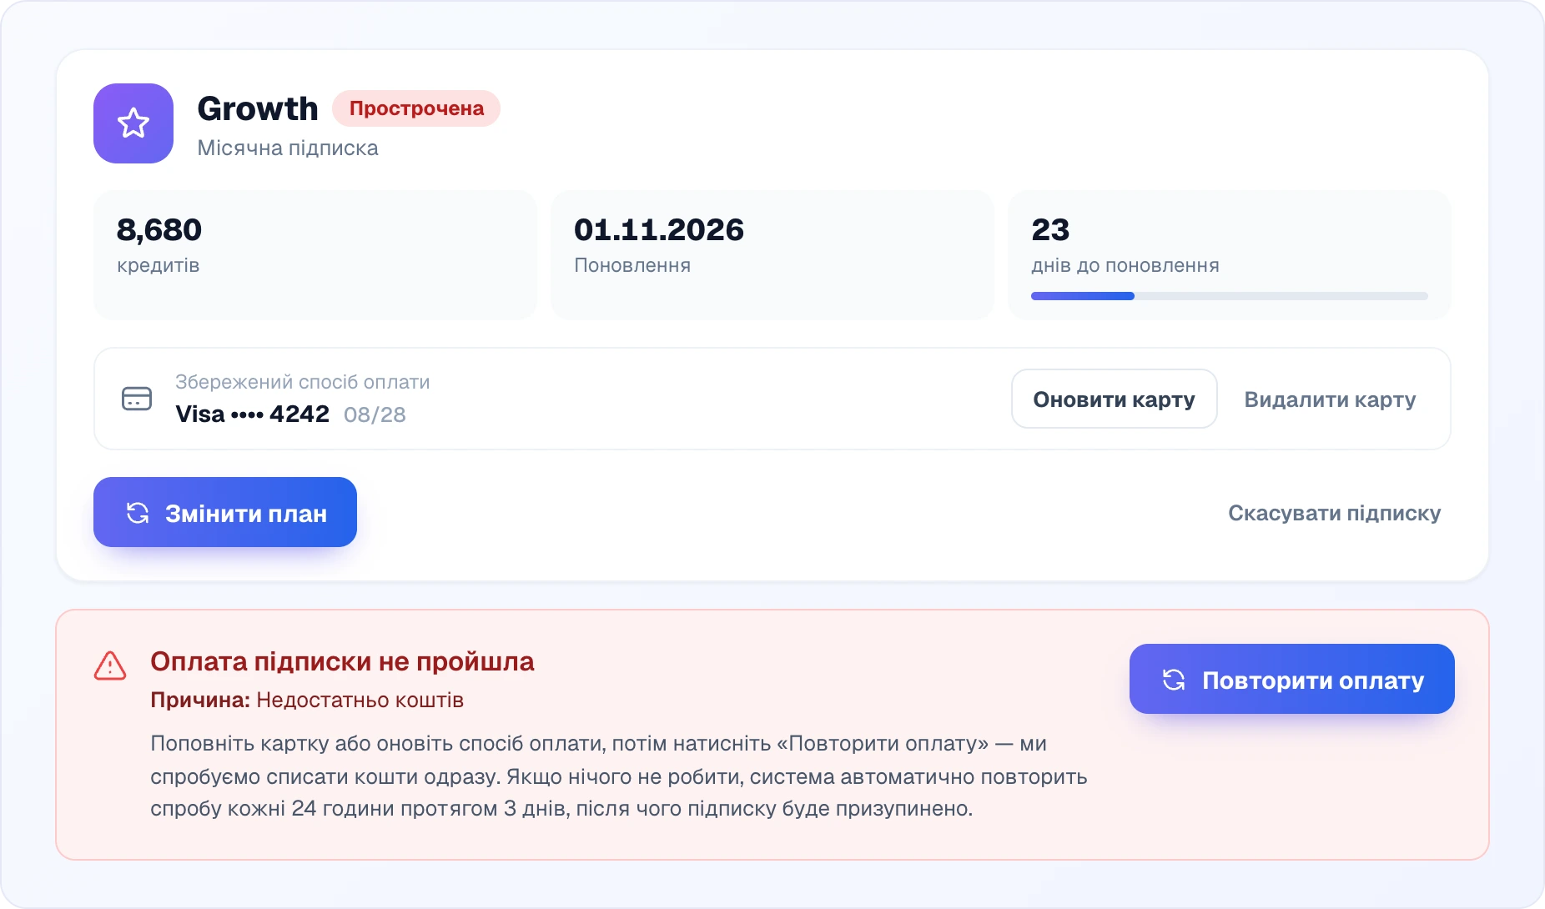Click the «Прострочена» status badge
The height and width of the screenshot is (909, 1545).
click(416, 108)
